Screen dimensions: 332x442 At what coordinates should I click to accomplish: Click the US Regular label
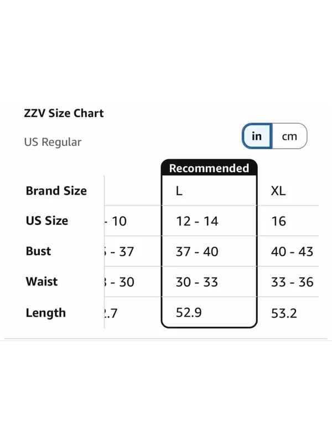53,142
